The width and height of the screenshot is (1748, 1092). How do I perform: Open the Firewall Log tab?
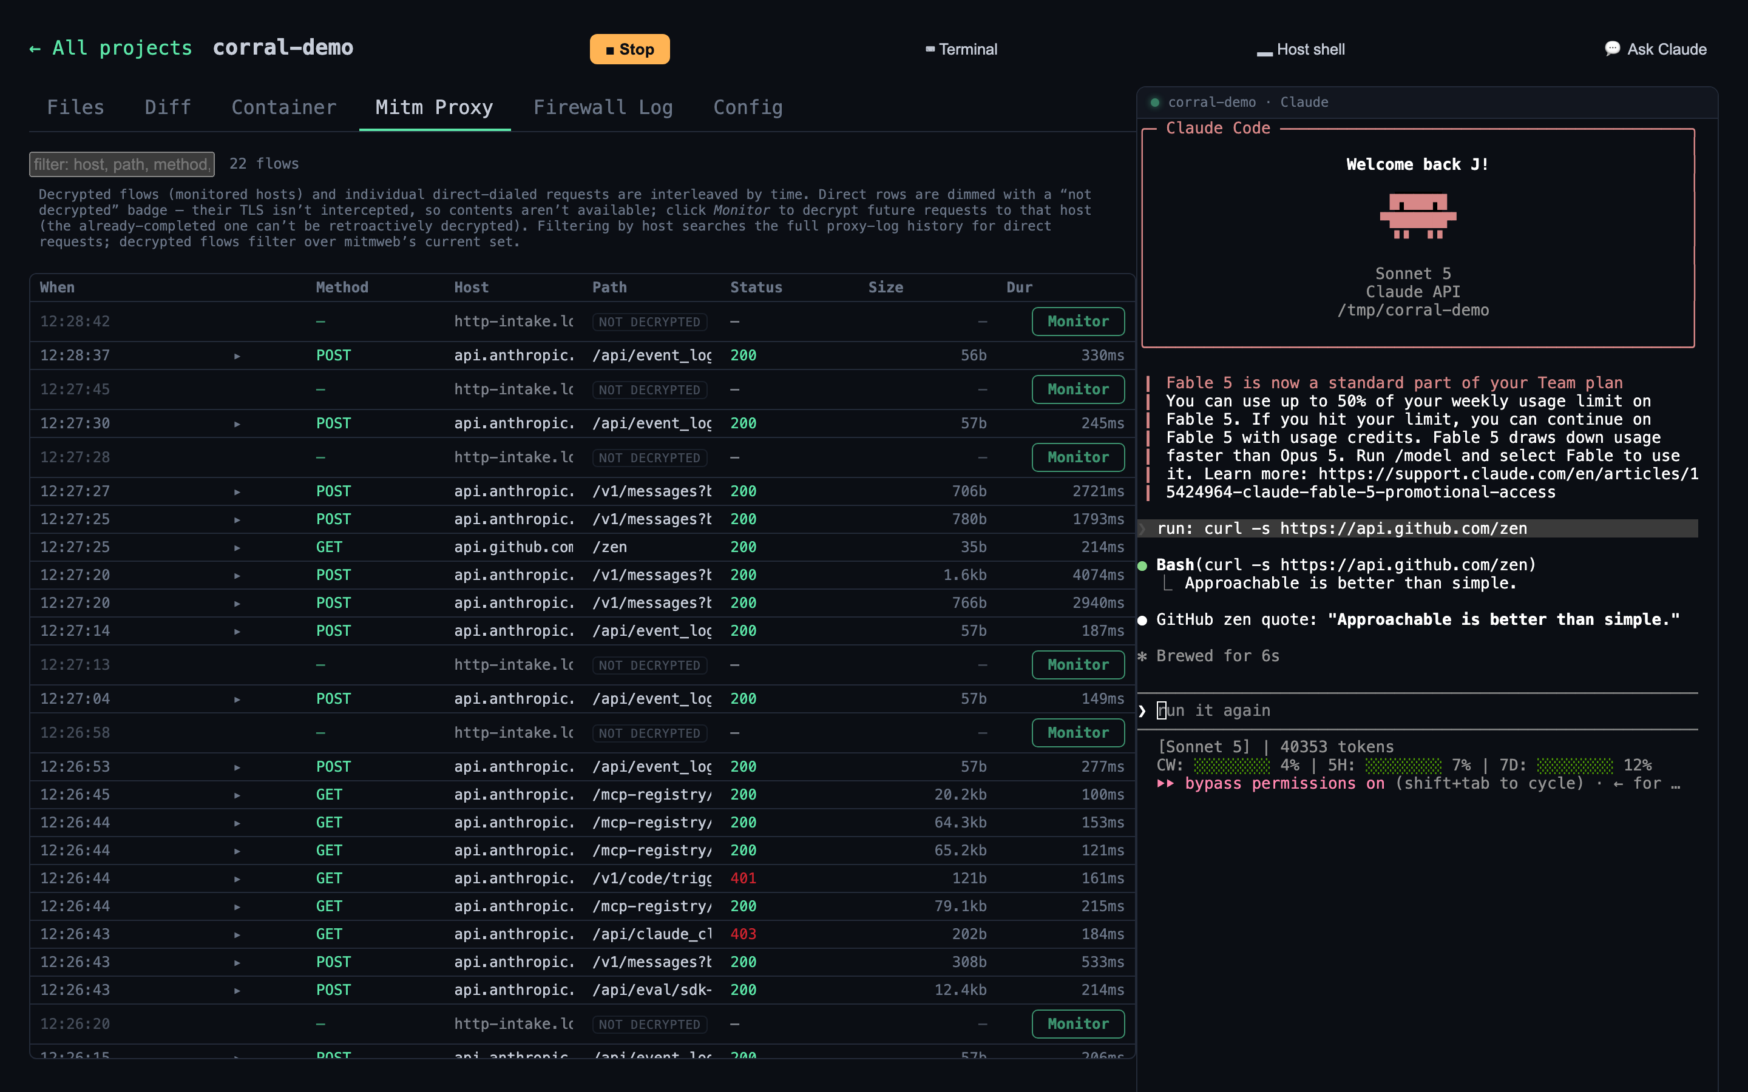tap(603, 107)
